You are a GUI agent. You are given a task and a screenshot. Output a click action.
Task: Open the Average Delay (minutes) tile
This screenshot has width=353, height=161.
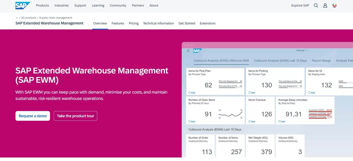305,110
